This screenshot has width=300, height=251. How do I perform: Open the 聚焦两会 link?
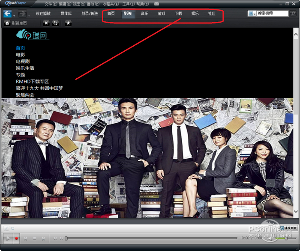25,95
